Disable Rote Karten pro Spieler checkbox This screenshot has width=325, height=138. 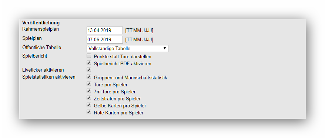click(x=89, y=112)
